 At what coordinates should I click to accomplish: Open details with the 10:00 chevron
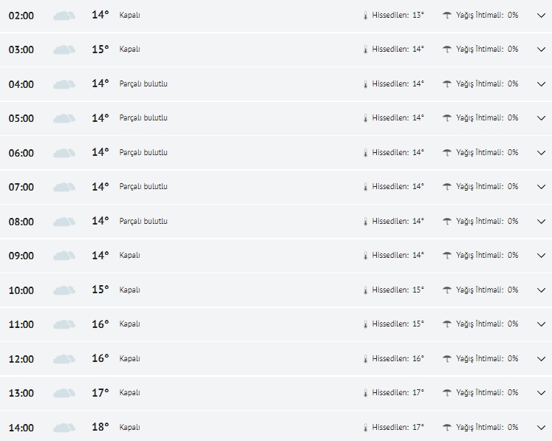point(540,290)
